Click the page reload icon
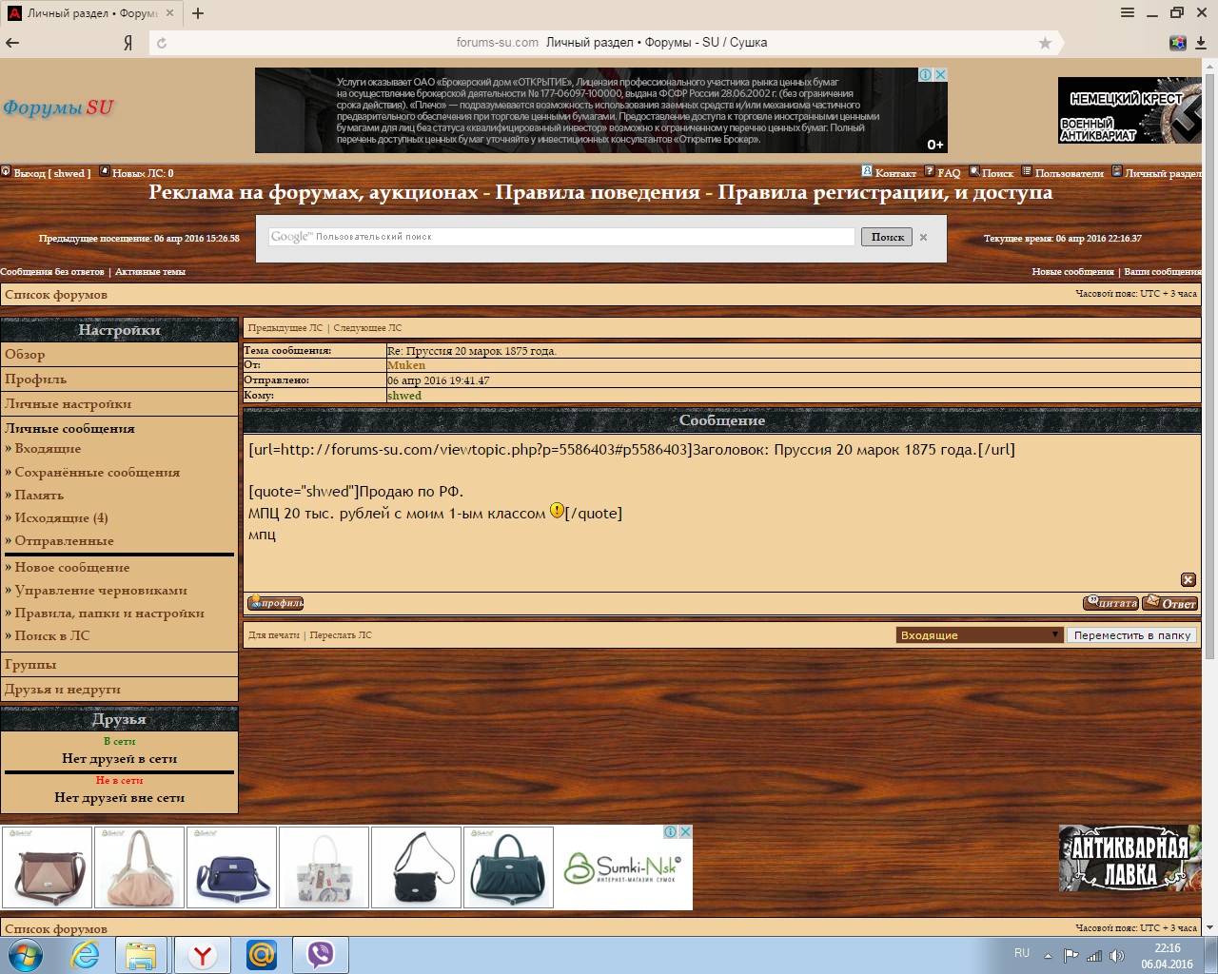 point(162,43)
